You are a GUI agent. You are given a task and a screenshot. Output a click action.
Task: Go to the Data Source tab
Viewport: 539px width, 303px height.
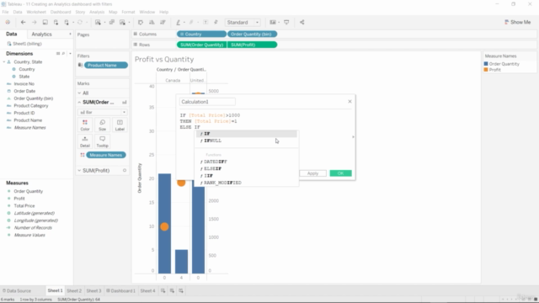(17, 290)
